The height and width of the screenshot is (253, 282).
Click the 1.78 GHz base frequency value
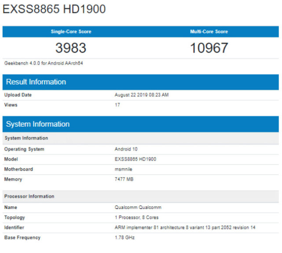click(125, 238)
